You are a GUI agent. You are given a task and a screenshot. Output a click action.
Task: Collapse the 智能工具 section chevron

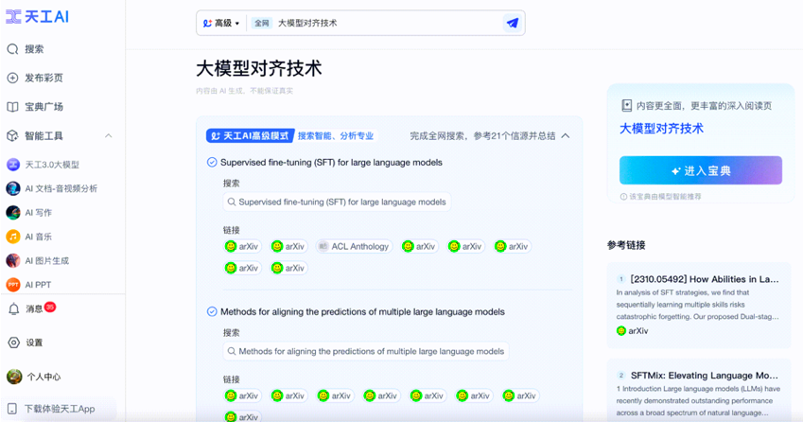(109, 135)
